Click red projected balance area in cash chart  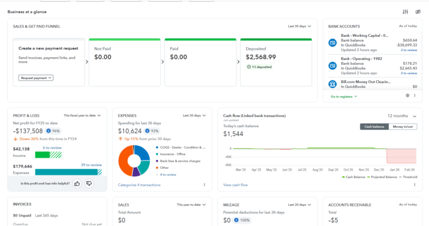402,156
